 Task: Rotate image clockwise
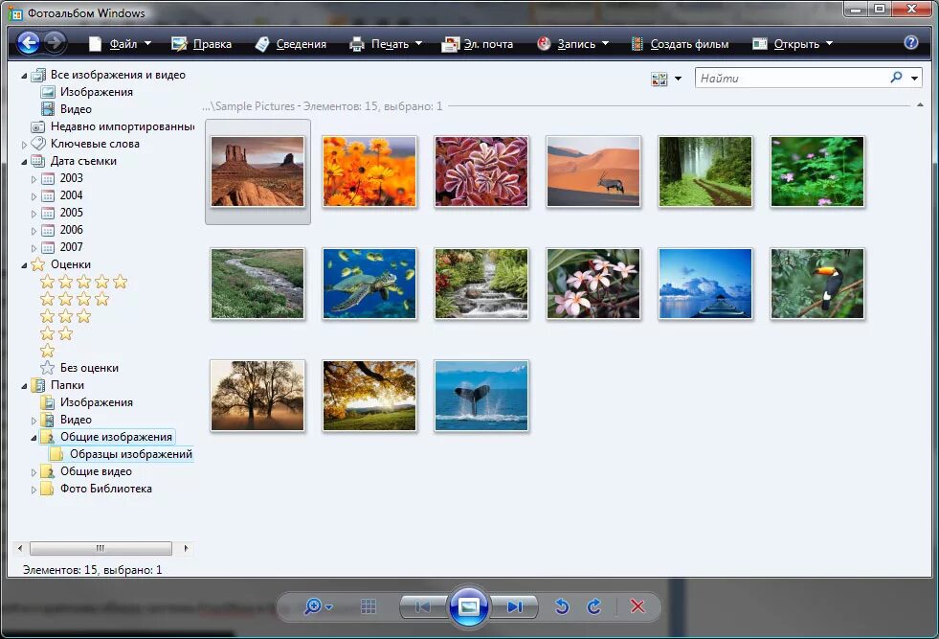coord(594,606)
